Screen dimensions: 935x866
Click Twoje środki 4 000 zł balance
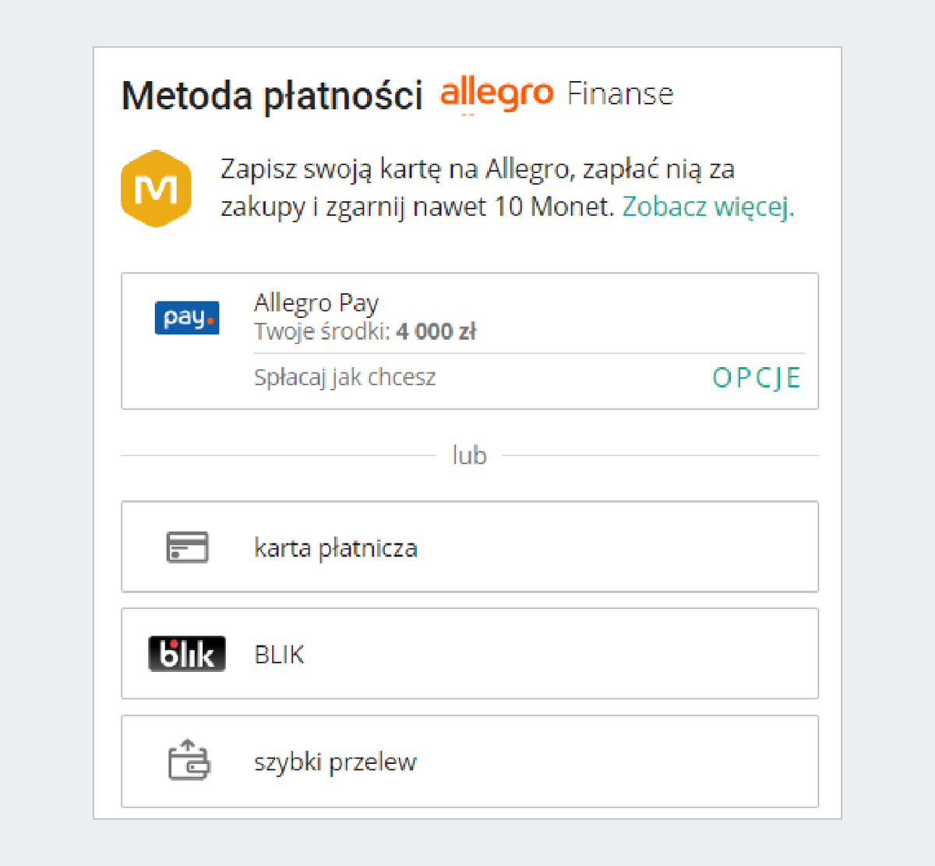[365, 331]
